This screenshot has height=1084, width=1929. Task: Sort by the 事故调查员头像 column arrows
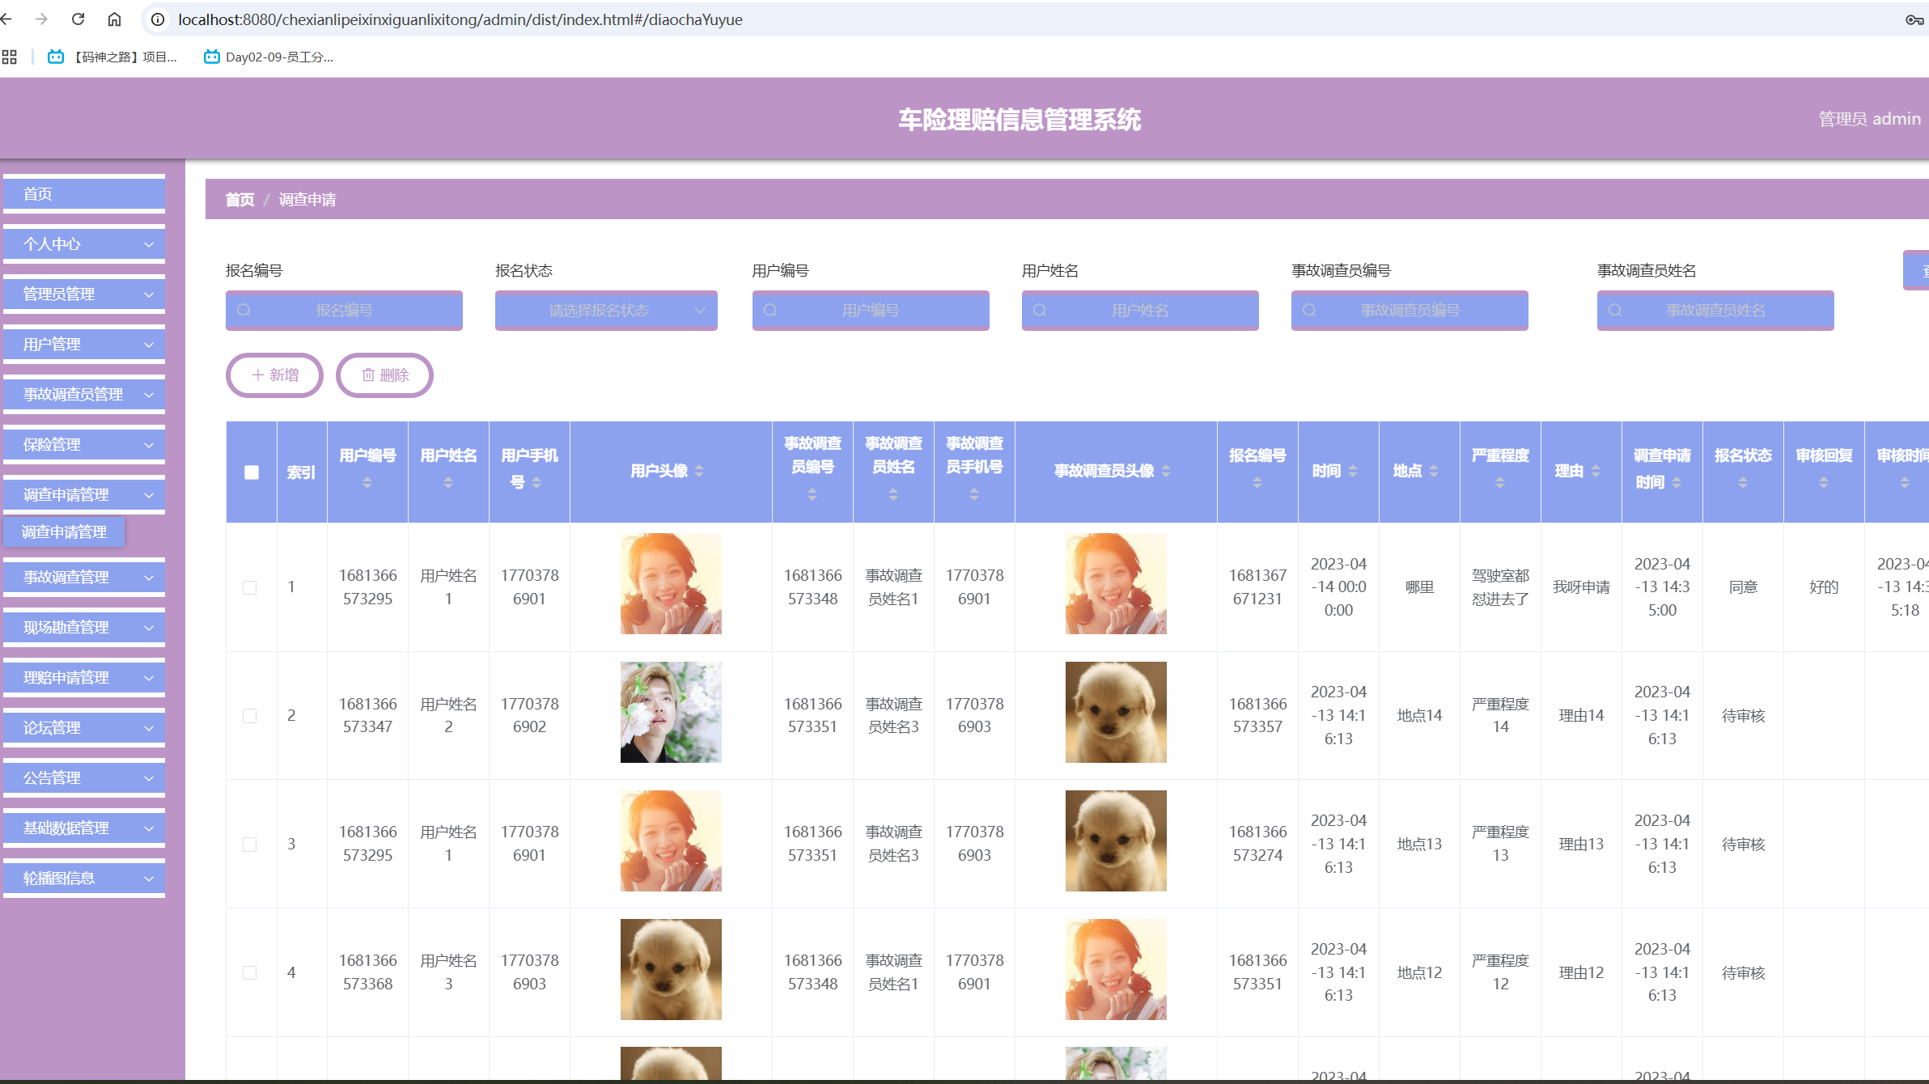click(x=1166, y=471)
